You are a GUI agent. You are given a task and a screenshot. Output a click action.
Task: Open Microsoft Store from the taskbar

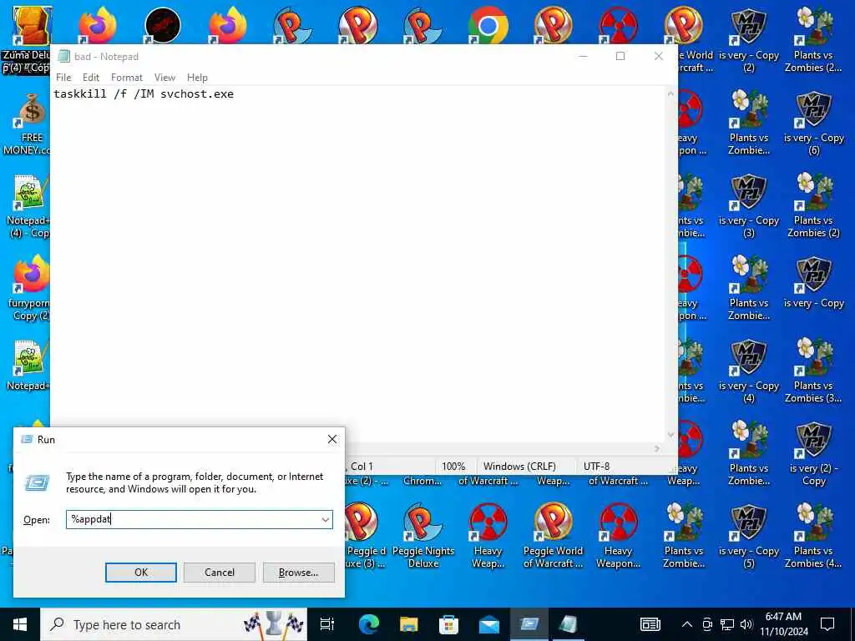click(x=448, y=624)
